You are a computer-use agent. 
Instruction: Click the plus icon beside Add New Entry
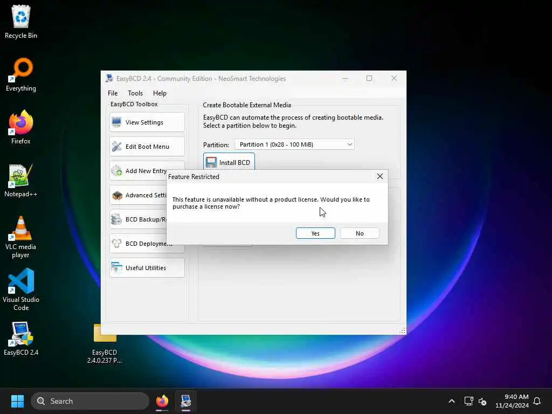pyautogui.click(x=116, y=171)
